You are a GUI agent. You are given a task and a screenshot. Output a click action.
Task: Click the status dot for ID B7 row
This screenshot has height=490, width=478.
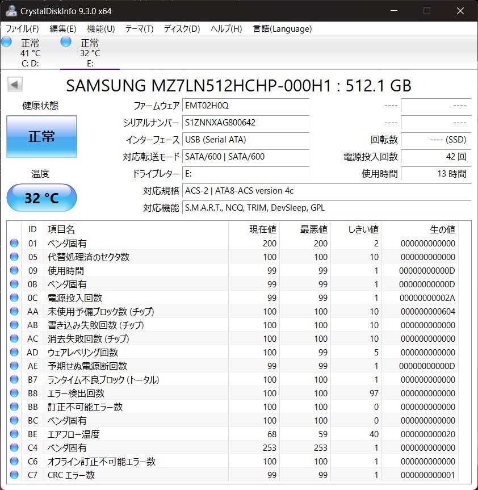click(14, 379)
